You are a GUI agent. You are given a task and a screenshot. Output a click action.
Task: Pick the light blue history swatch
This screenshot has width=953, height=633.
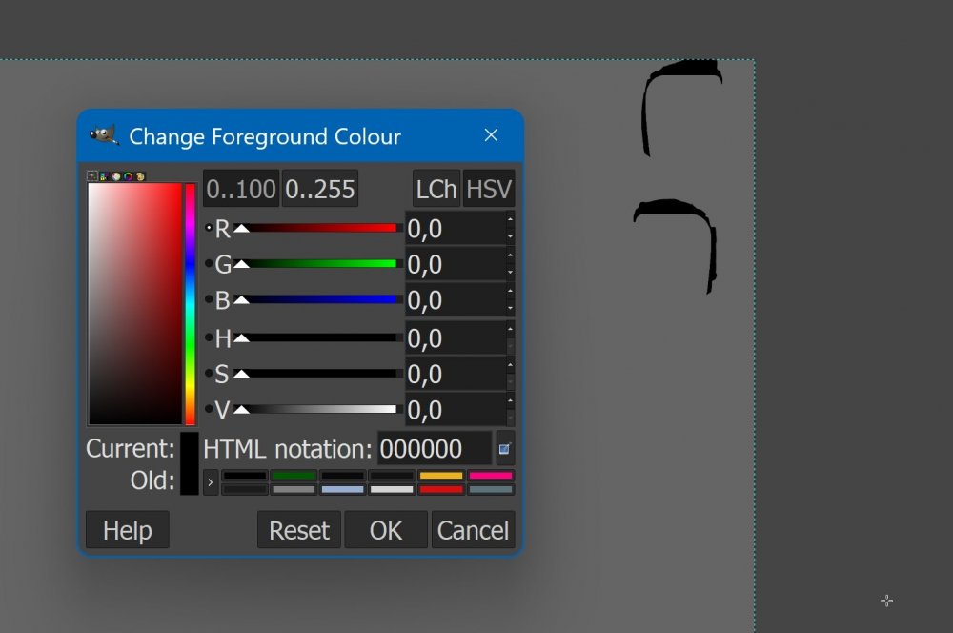[343, 489]
